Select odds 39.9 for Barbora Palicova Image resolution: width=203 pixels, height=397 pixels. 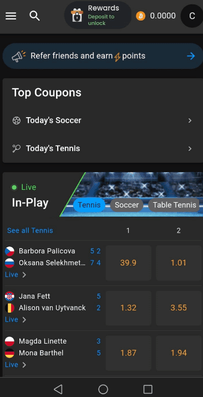129,263
